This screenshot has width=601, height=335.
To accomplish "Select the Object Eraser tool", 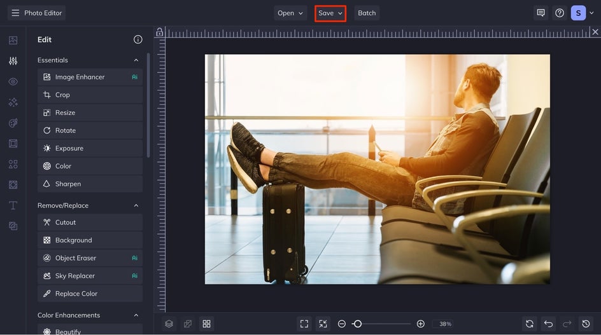I will tap(90, 258).
